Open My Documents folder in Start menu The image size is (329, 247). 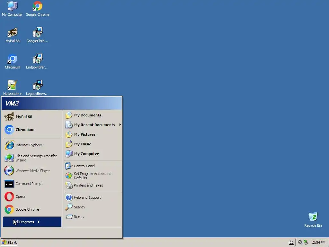[x=93, y=115]
